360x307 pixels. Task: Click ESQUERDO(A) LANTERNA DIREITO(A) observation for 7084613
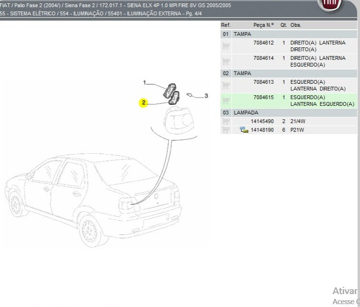pos(318,85)
